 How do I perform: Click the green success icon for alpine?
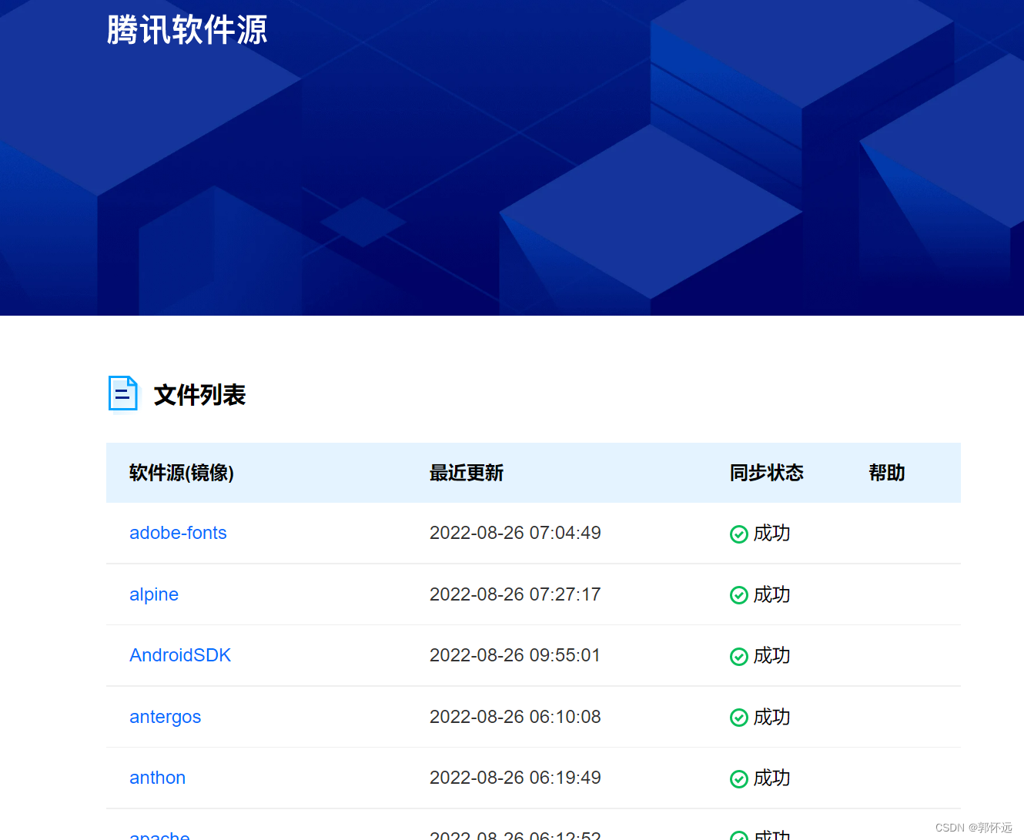(739, 595)
